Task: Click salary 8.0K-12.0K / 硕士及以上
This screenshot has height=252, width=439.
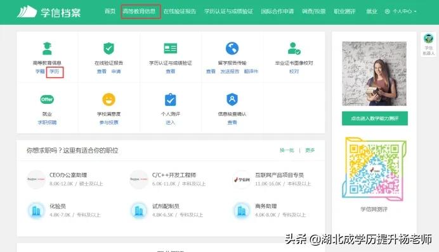Action: tap(76, 184)
